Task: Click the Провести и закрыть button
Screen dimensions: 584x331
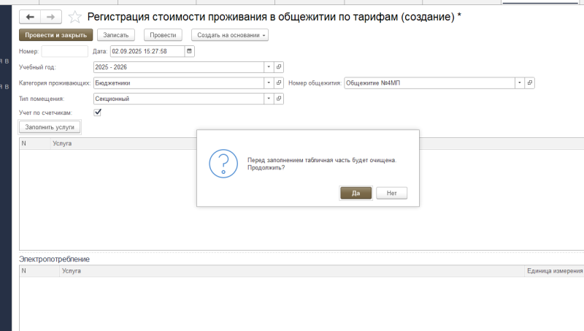Action: (55, 34)
